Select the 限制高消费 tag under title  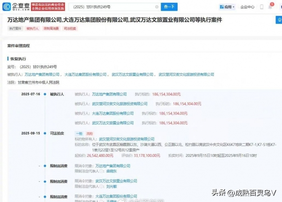coord(51,28)
